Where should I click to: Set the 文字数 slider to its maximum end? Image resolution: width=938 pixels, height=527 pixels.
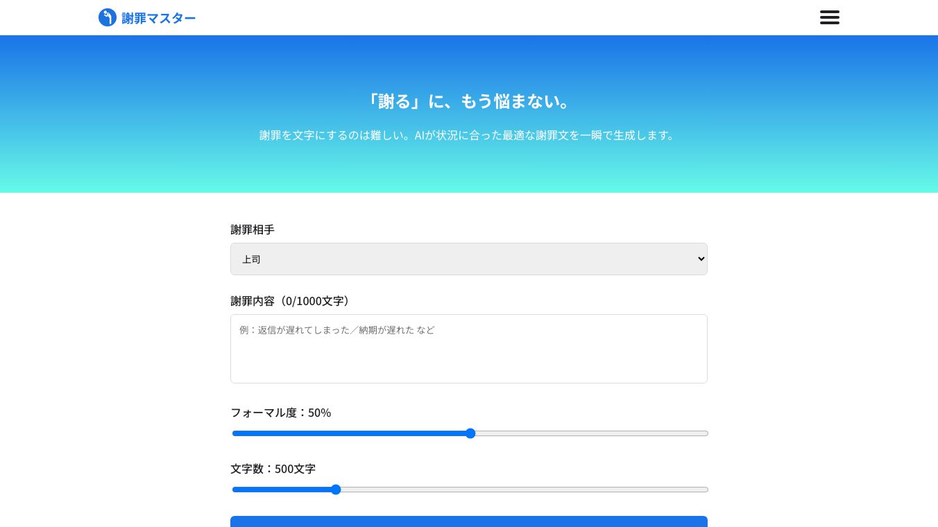(x=706, y=490)
